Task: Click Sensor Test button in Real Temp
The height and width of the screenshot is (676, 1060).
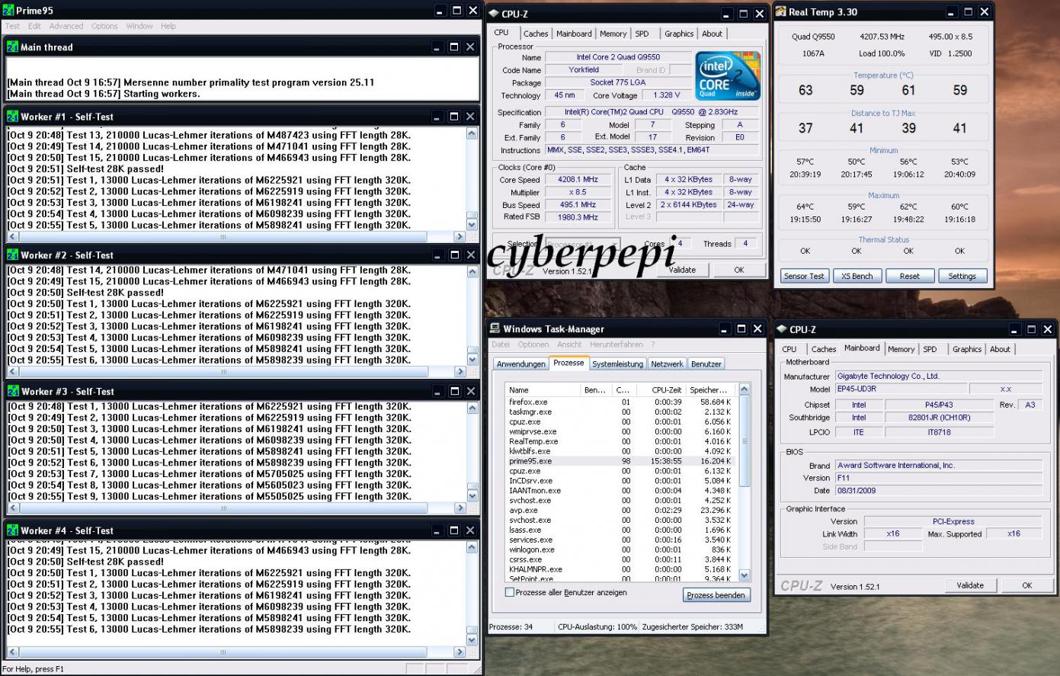Action: (804, 276)
